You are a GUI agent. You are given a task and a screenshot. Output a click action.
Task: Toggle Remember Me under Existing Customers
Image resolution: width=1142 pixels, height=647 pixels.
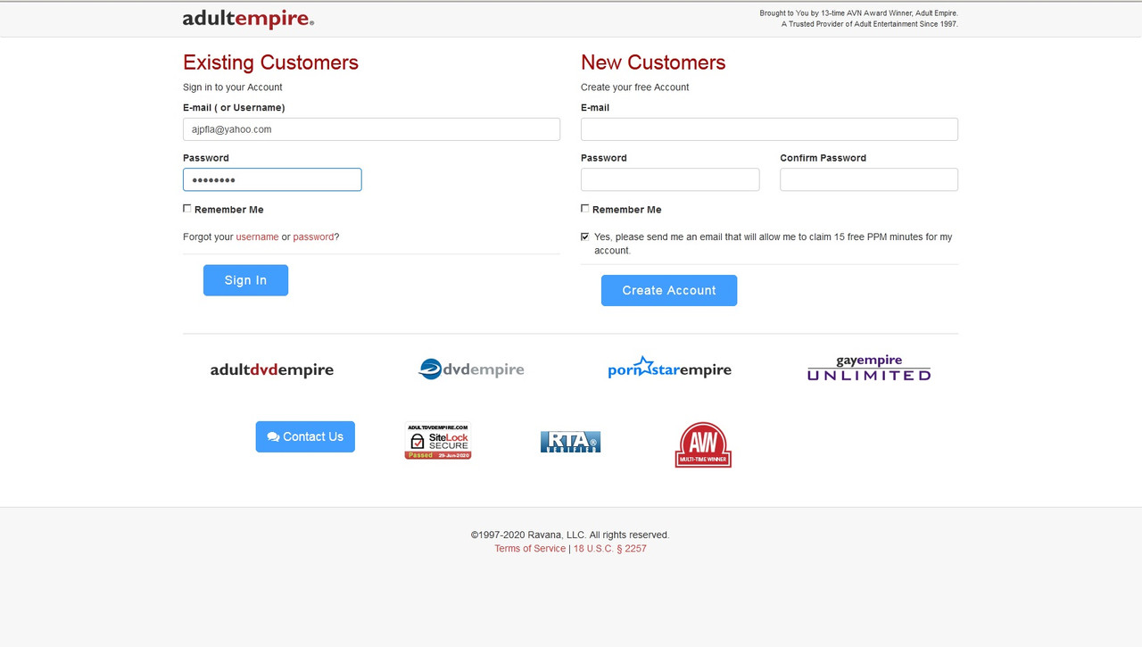pyautogui.click(x=187, y=209)
